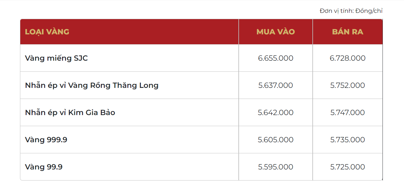Click the MUA VÀO column header
404x185 pixels.
pos(276,32)
